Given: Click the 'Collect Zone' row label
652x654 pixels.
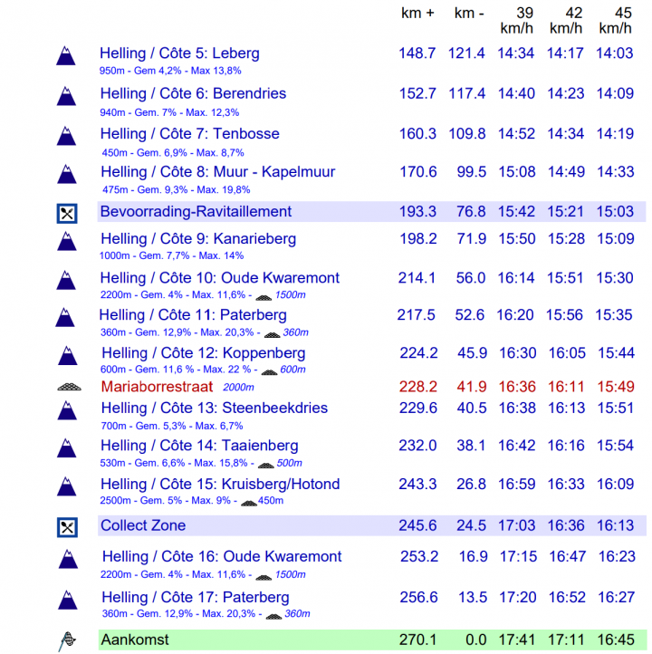Looking at the screenshot, I should [143, 525].
